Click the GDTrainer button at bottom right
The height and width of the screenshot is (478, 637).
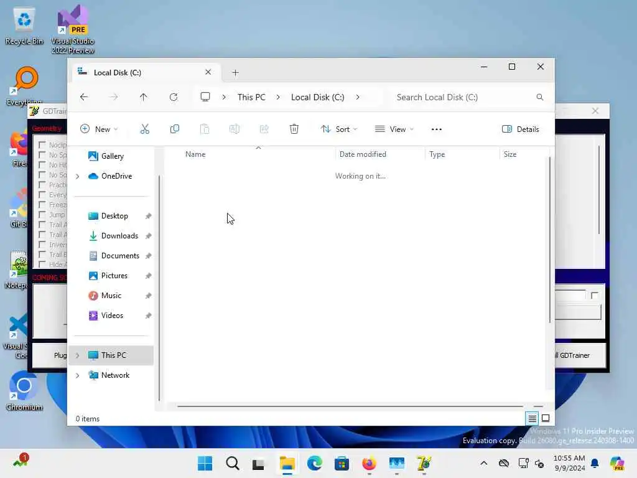pyautogui.click(x=581, y=355)
